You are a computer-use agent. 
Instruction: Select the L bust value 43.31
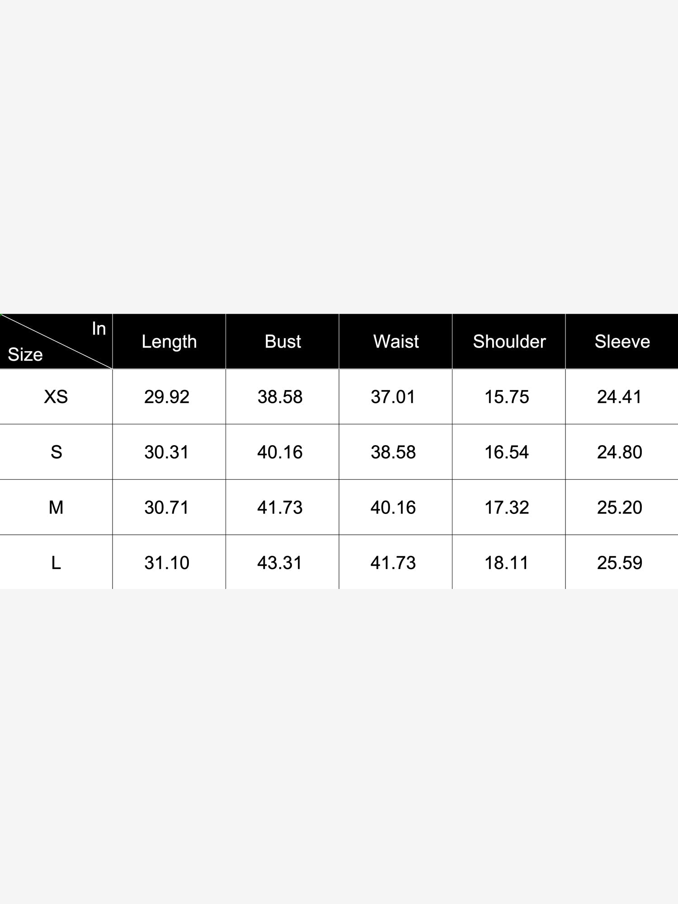[280, 563]
